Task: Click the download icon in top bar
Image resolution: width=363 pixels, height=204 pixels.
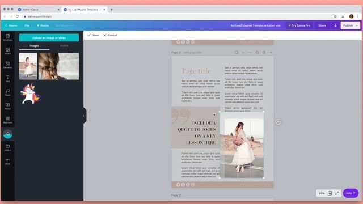Action: (x=335, y=25)
